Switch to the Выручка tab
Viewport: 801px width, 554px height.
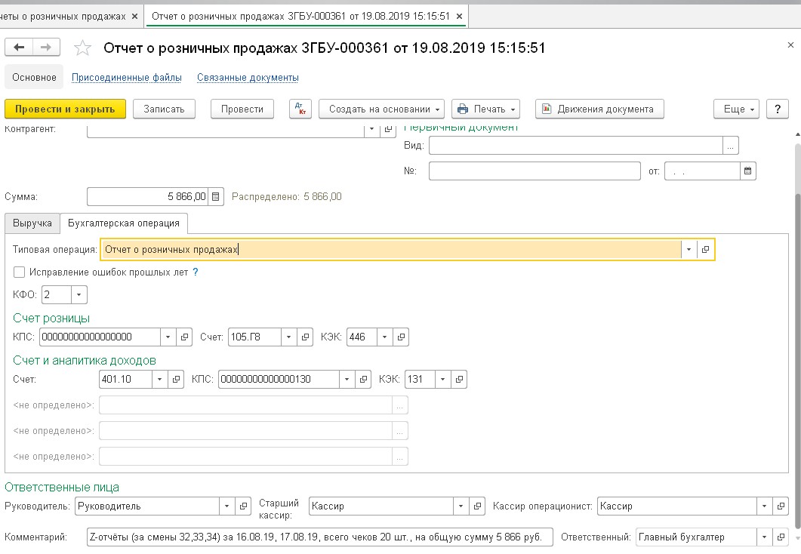pyautogui.click(x=32, y=223)
